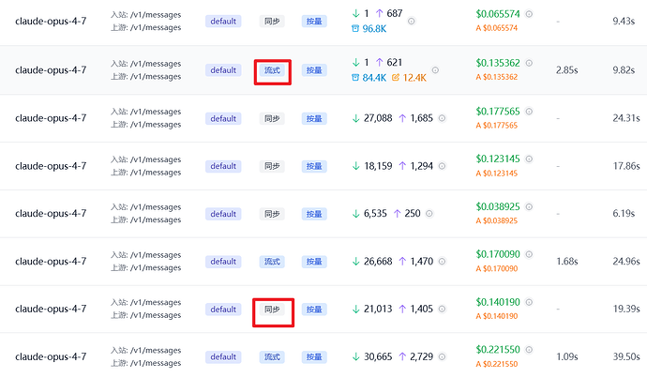Image resolution: width=647 pixels, height=378 pixels.
Task: Click output token count 1,405
Action: (421, 310)
